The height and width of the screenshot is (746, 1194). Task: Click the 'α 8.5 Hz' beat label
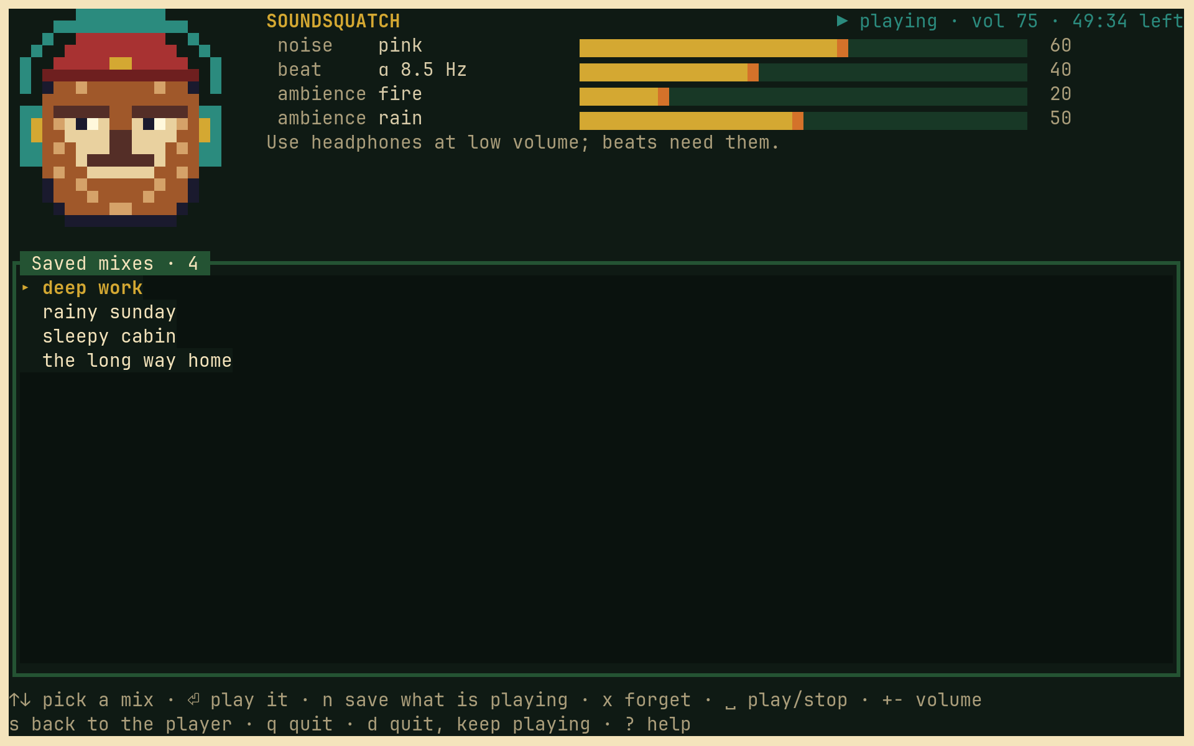423,70
